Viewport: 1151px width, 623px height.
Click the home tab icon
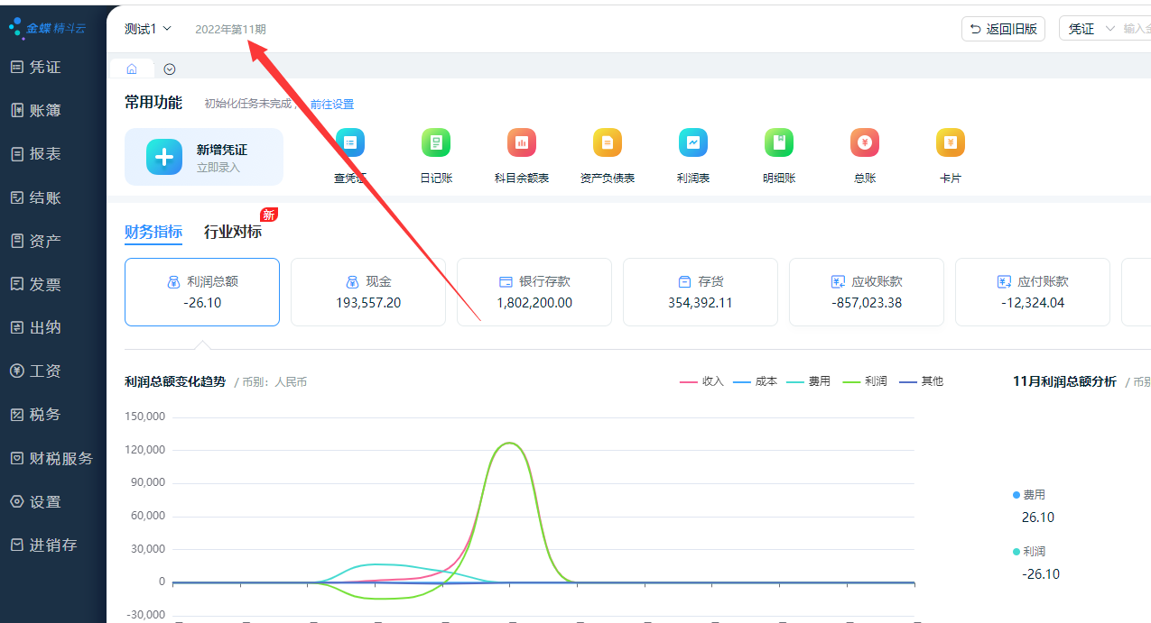[x=132, y=69]
